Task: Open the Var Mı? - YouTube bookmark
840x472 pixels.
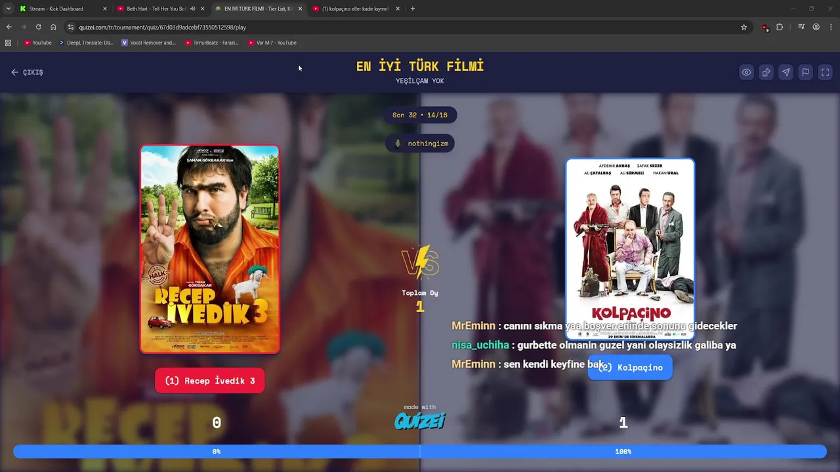Action: click(272, 43)
